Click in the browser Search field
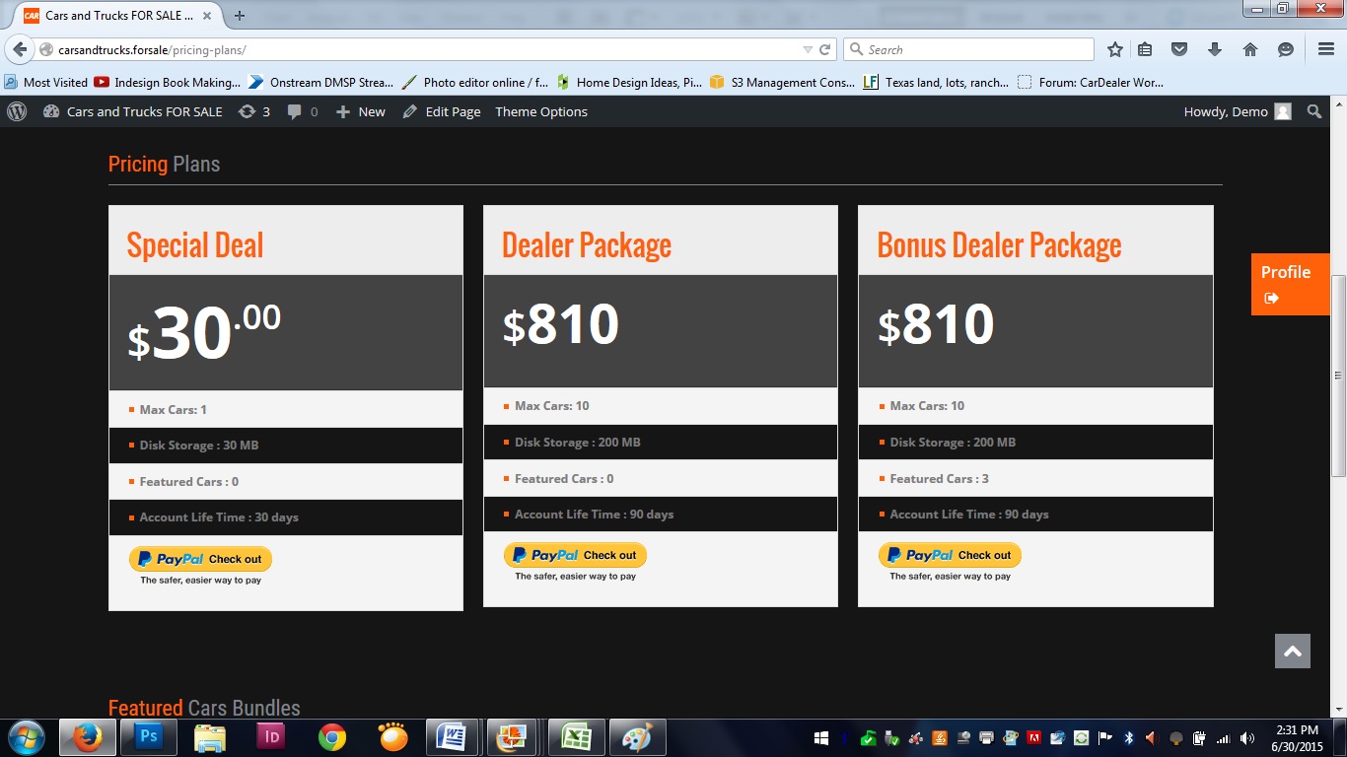Image resolution: width=1347 pixels, height=757 pixels. click(976, 49)
